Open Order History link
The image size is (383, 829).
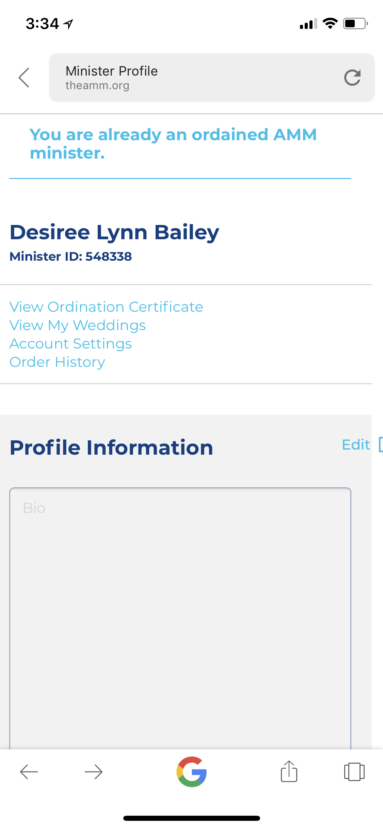pos(57,362)
